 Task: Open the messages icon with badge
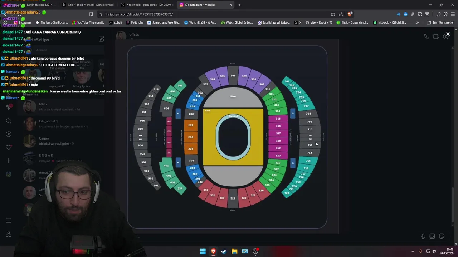(x=9, y=107)
